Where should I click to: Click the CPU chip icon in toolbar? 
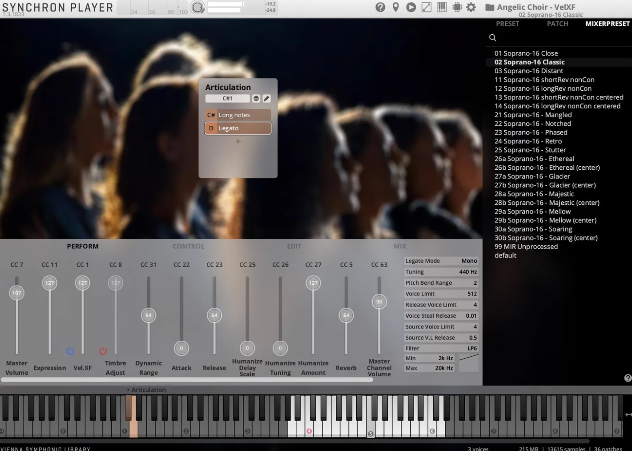pos(457,7)
